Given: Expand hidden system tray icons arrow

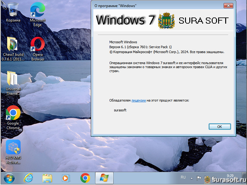Looking at the screenshot, I should click(x=191, y=178).
